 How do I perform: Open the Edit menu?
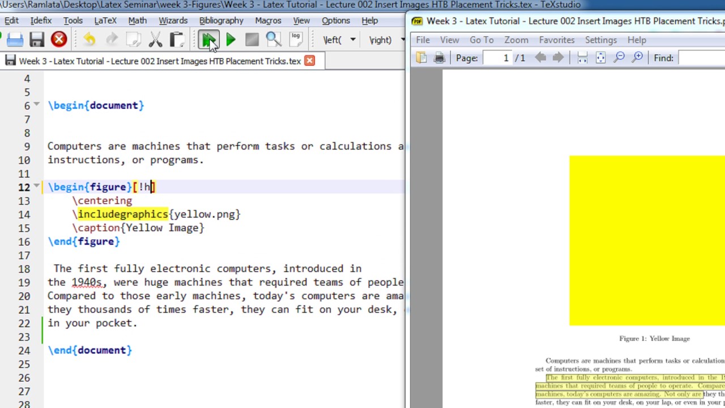coord(11,20)
